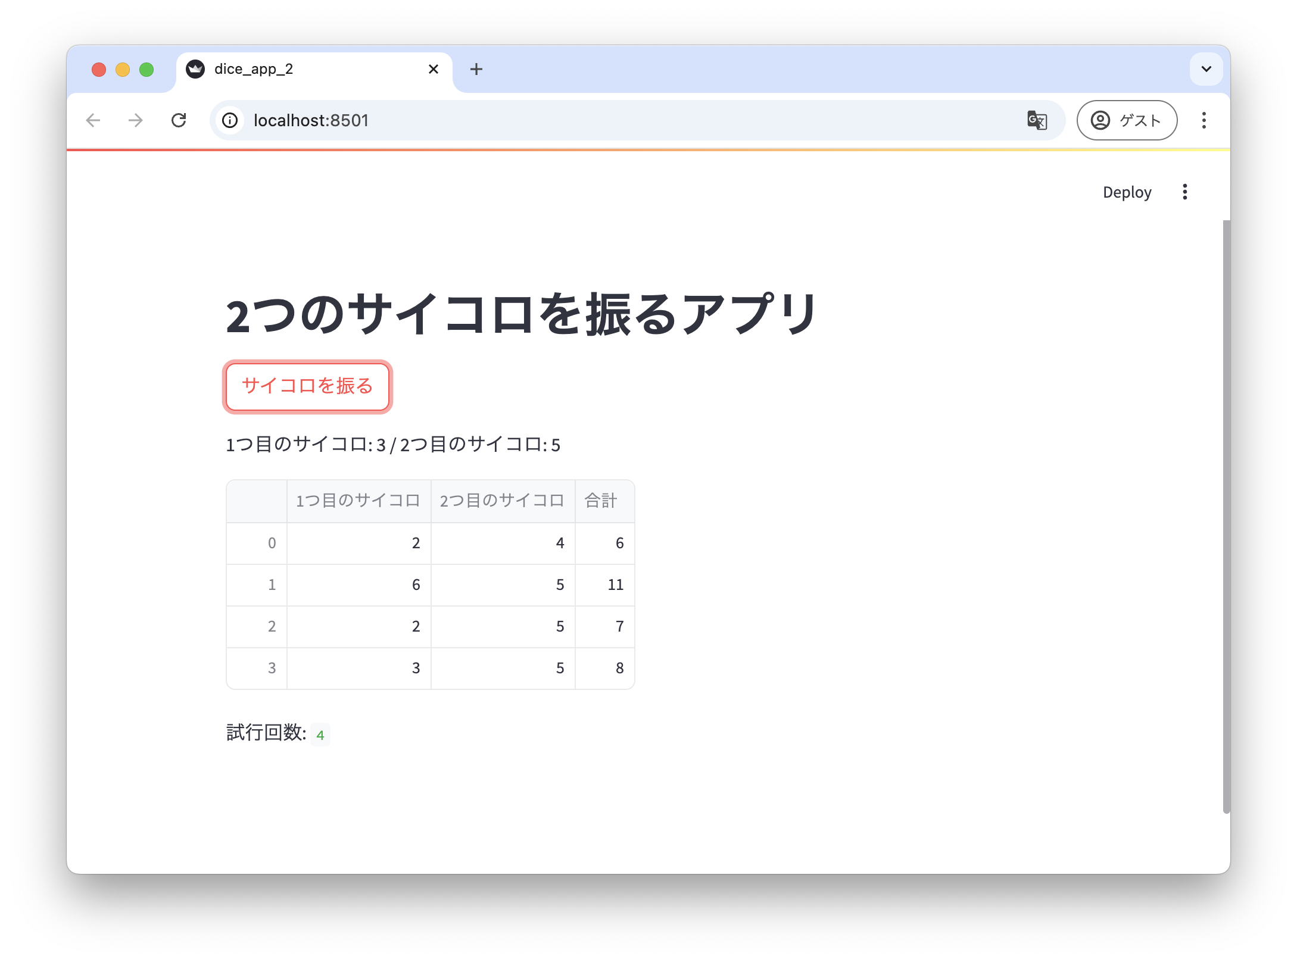Open Chrome's three-dot settings menu
Screen dimensions: 1297x962
pos(1204,120)
